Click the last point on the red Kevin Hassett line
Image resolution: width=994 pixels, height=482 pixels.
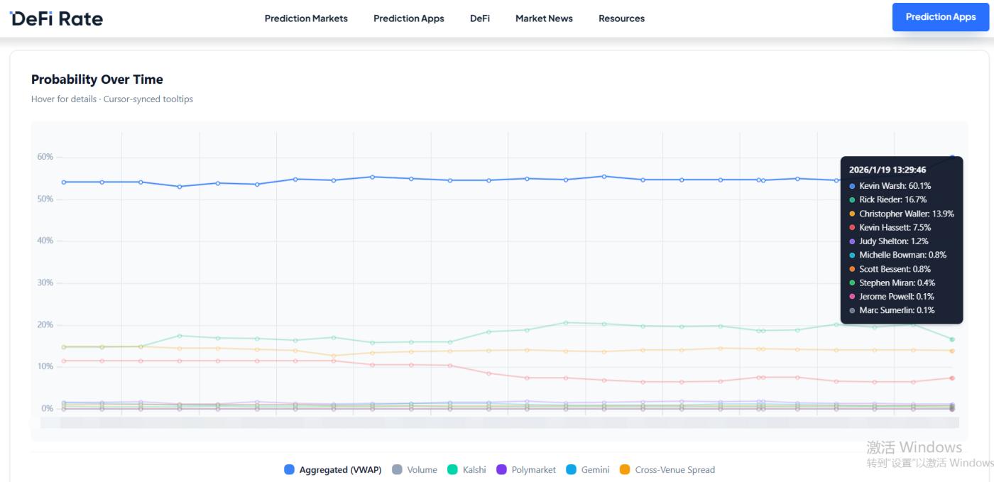pos(952,378)
